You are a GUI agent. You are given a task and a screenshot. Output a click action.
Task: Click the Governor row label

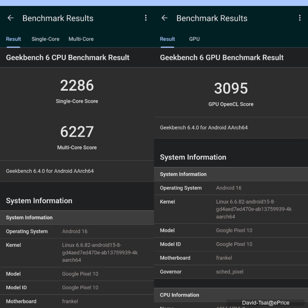click(171, 272)
